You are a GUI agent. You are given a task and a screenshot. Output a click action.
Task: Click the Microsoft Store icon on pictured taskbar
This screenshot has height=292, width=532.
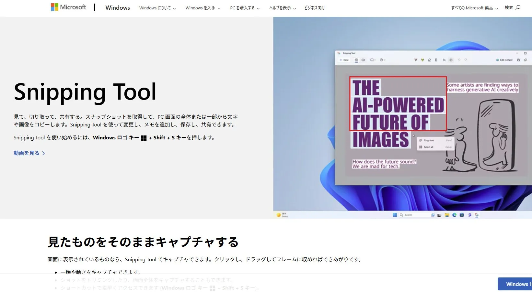[462, 215]
